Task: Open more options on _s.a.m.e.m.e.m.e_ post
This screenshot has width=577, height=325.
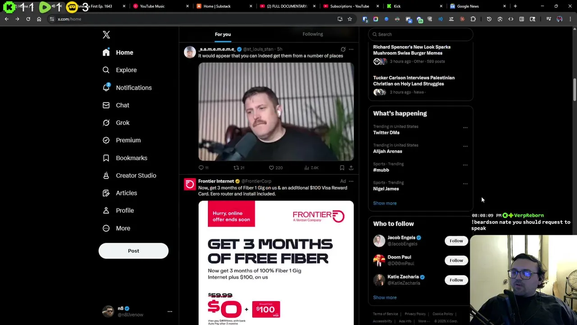Action: pyautogui.click(x=351, y=49)
